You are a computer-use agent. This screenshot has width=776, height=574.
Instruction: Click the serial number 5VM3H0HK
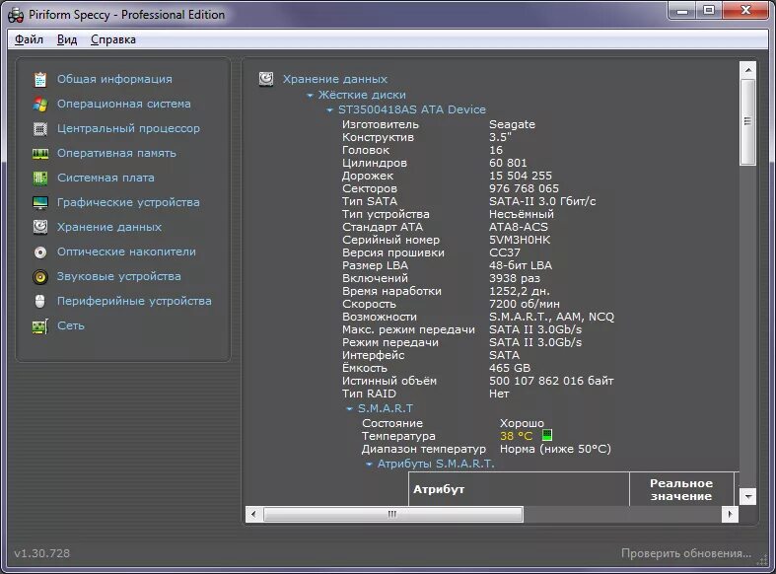point(520,240)
